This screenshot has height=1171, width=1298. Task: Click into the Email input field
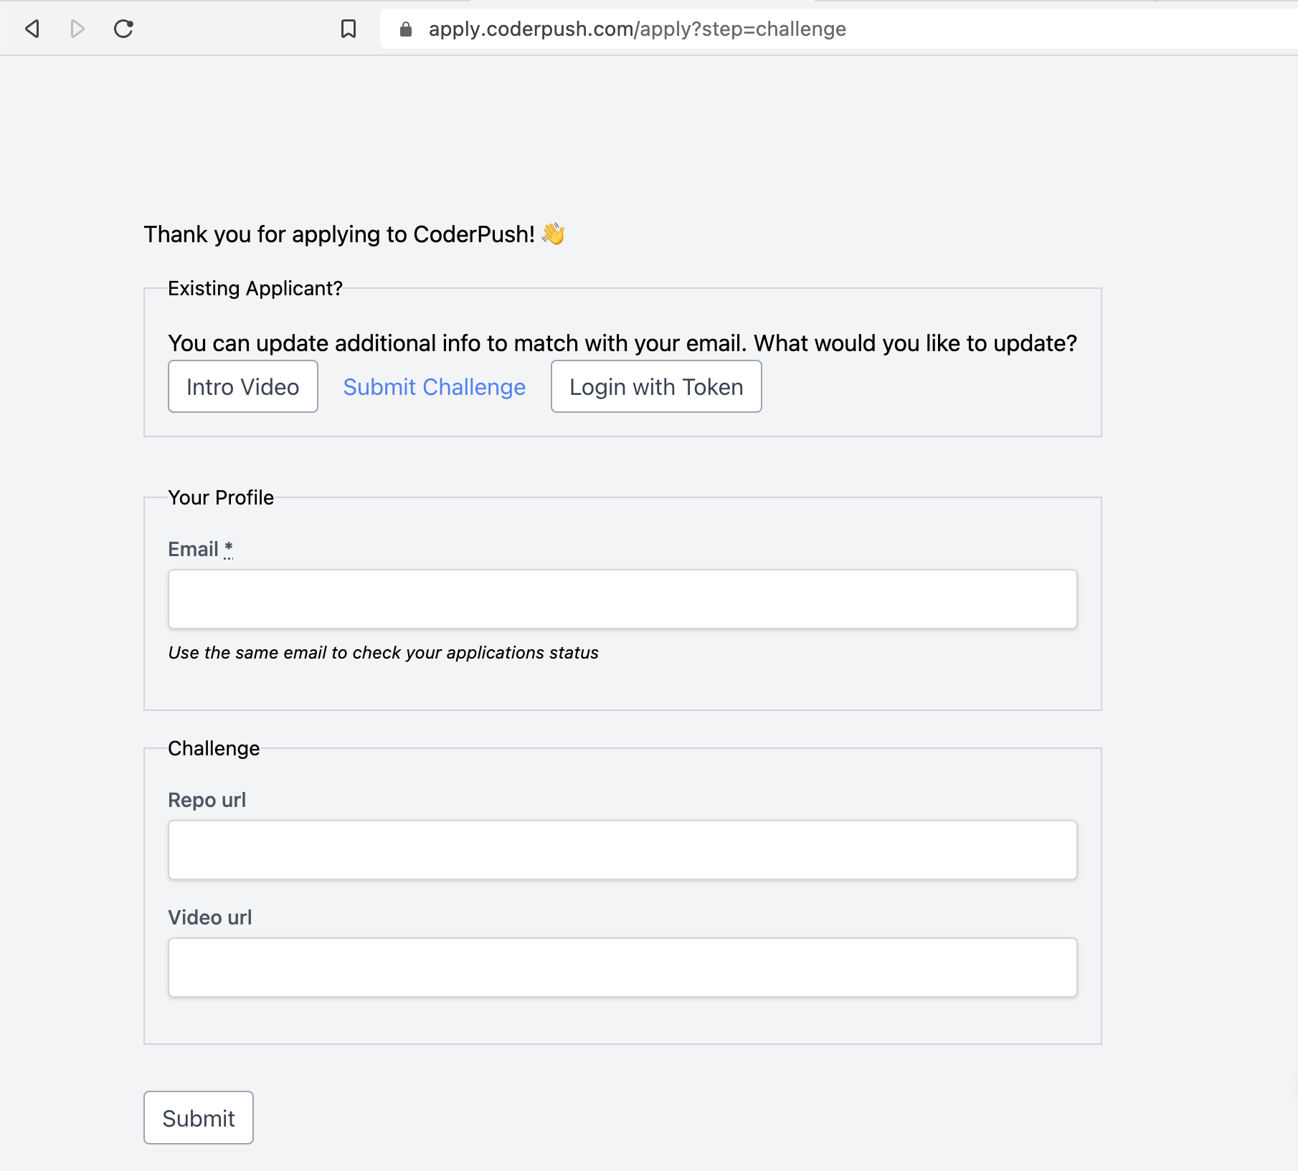[x=622, y=599]
